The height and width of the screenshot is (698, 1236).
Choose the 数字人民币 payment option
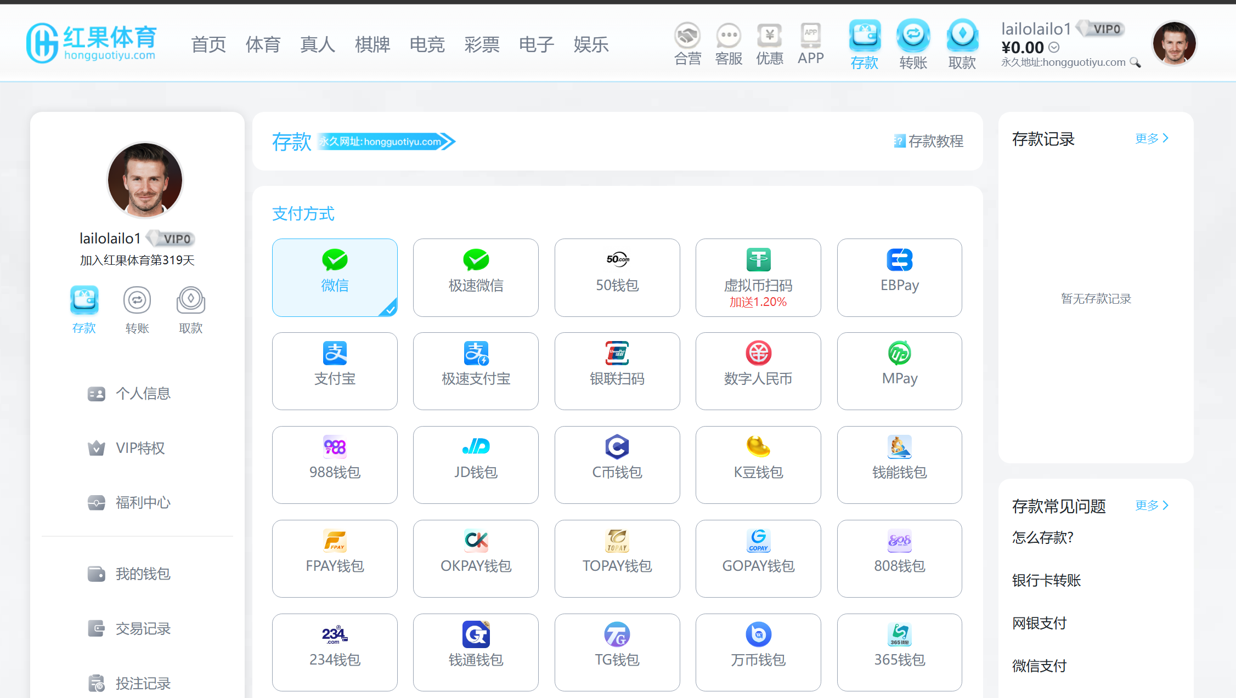[758, 371]
